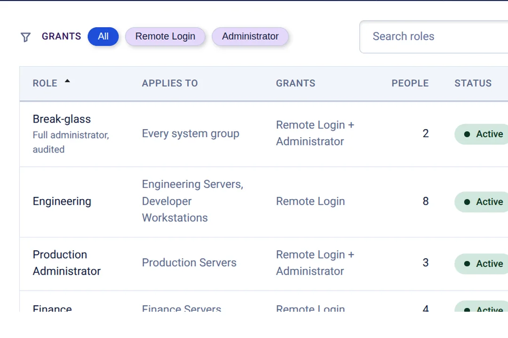The width and height of the screenshot is (508, 338).
Task: Click the people count 3 in Production Administrator row
Action: [425, 262]
